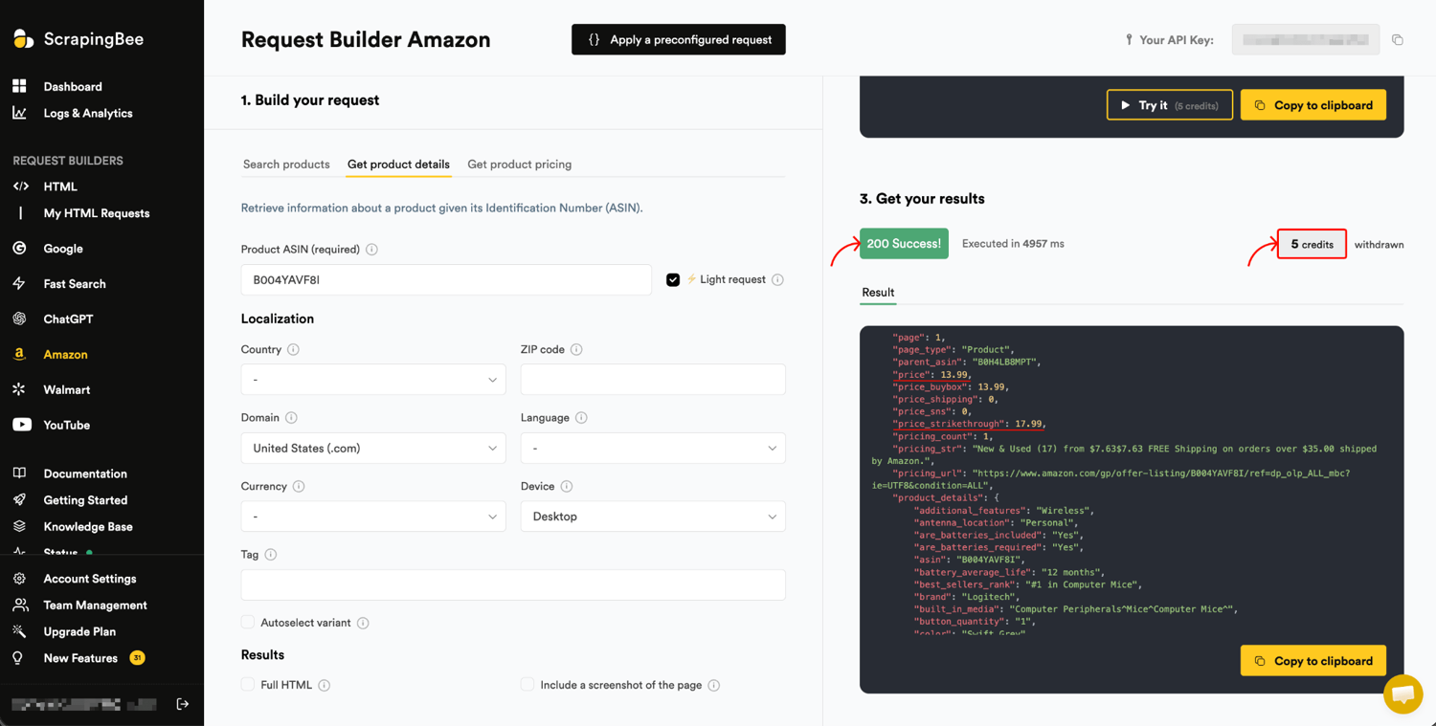Click the blurred API key field

(1306, 40)
